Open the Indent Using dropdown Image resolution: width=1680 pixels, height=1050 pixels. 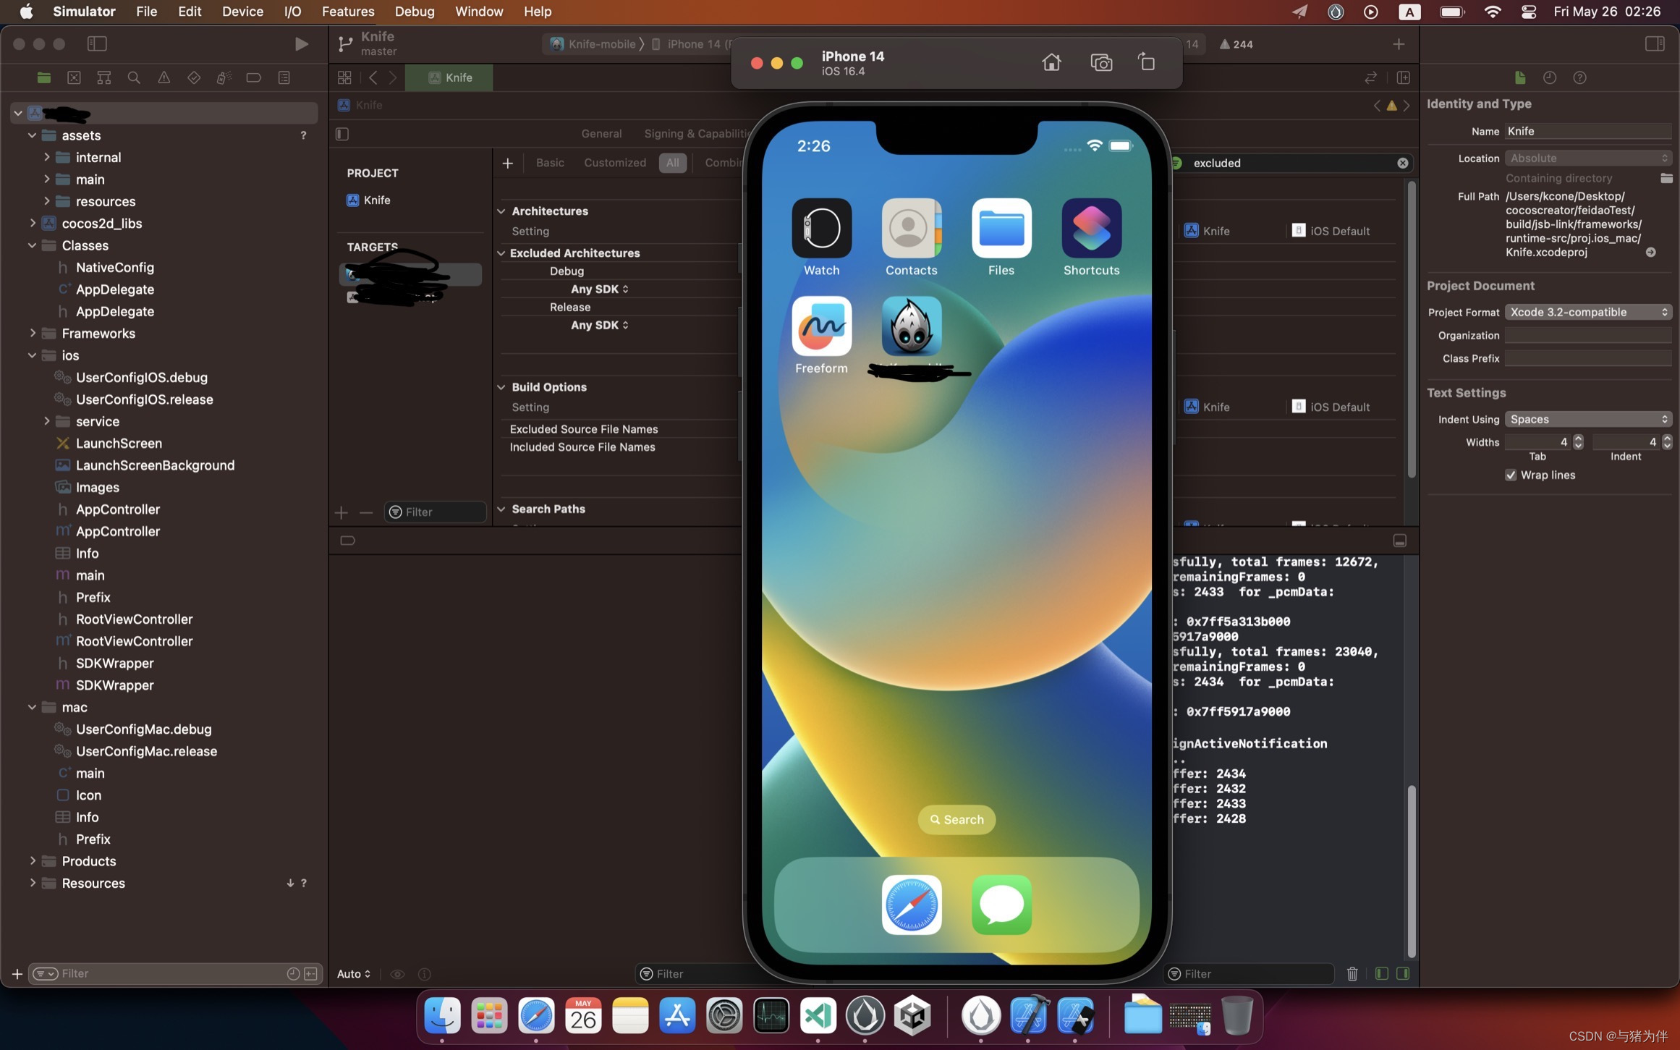pyautogui.click(x=1588, y=420)
